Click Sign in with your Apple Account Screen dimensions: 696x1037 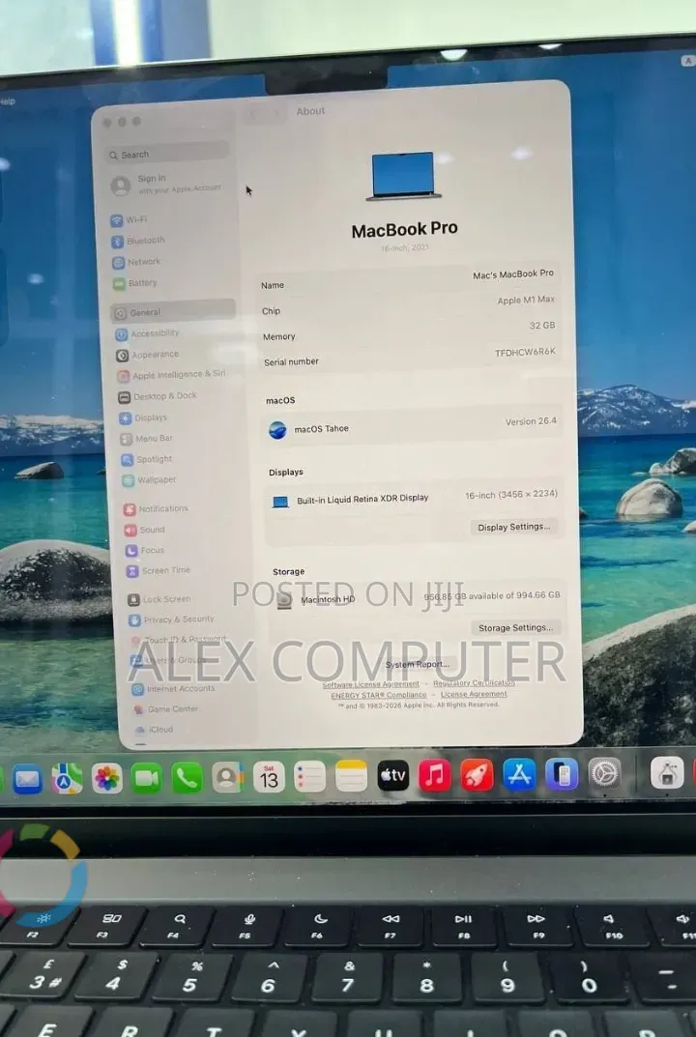coord(168,184)
